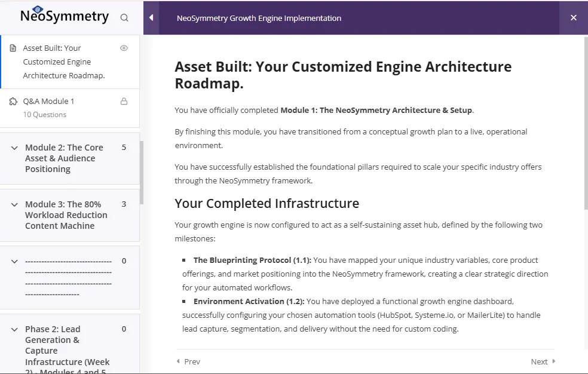The height and width of the screenshot is (374, 588).
Task: Click lesson count '3' for Module 3
Action: tap(124, 204)
